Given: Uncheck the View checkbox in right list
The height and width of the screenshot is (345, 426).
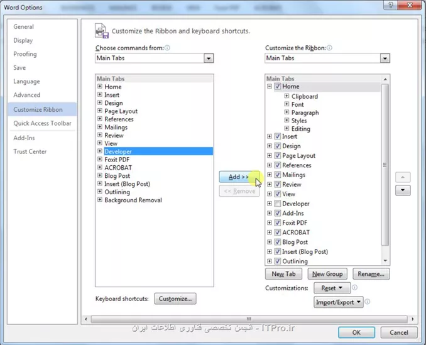Looking at the screenshot, I should [277, 194].
